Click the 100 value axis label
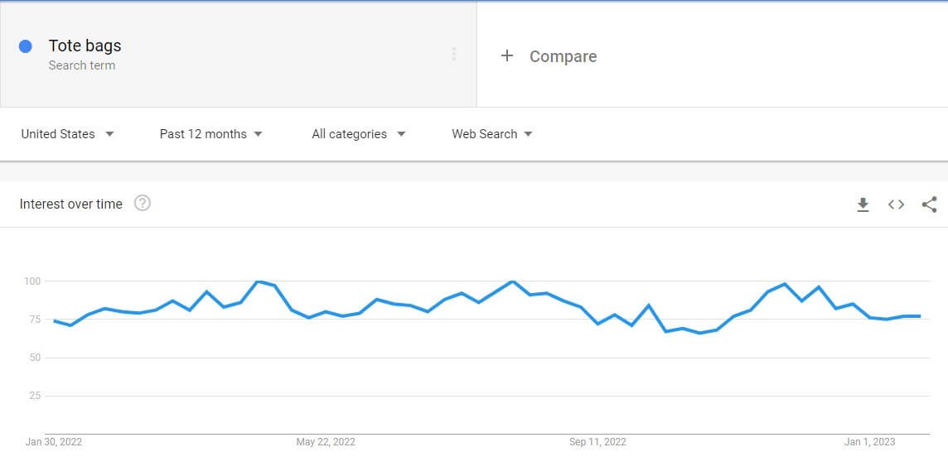948x476 pixels. click(32, 281)
